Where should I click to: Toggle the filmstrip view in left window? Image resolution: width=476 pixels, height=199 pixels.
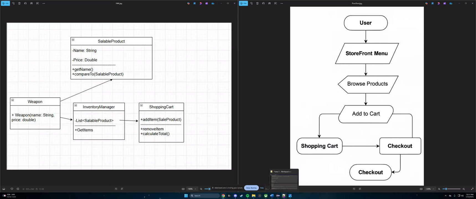click(x=4, y=189)
